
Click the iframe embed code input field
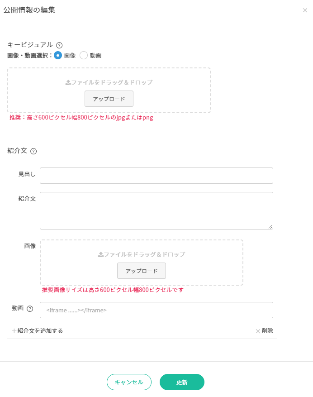click(x=156, y=310)
